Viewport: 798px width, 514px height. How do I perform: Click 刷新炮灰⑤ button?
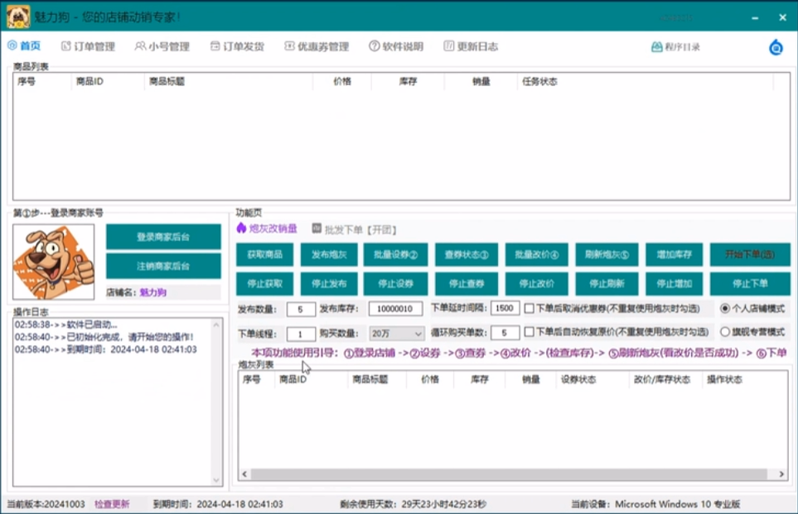pyautogui.click(x=607, y=254)
